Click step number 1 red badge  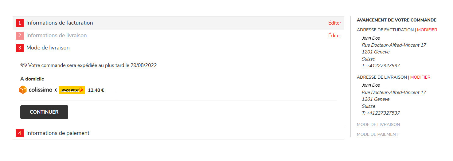tap(20, 23)
